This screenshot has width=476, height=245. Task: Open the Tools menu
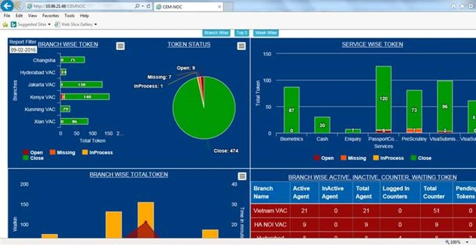pyautogui.click(x=70, y=15)
